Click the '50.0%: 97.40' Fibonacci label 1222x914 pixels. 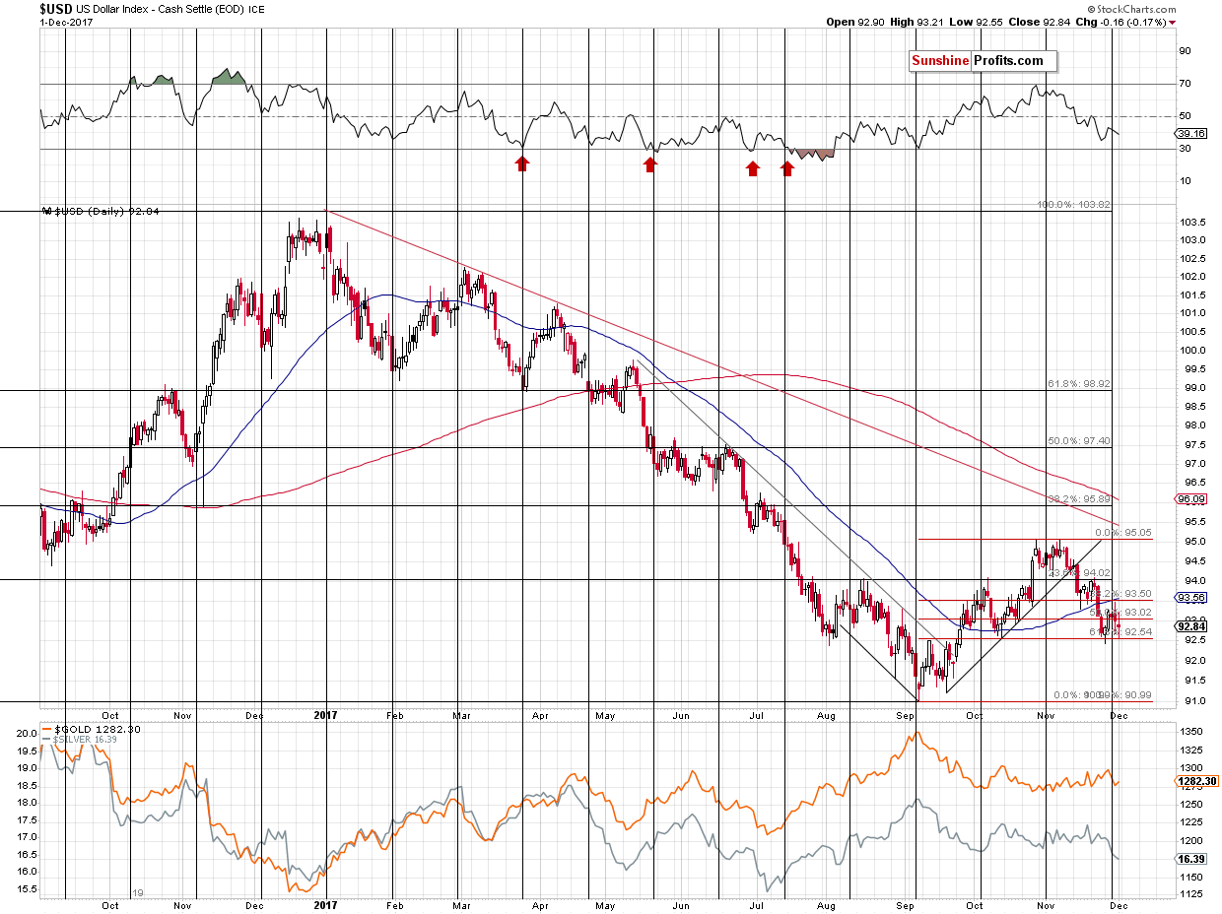coord(1078,441)
